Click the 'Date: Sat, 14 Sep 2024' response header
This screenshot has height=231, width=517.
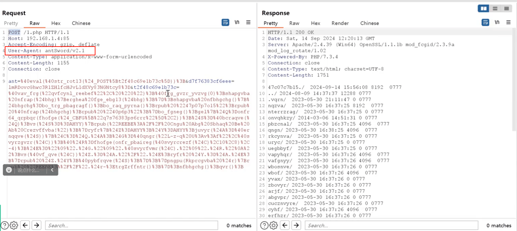(321, 38)
